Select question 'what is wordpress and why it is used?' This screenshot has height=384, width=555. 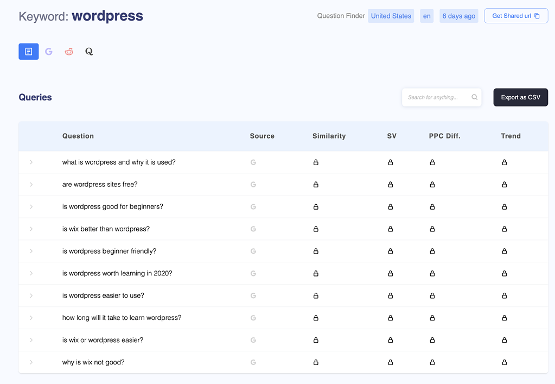pos(119,162)
